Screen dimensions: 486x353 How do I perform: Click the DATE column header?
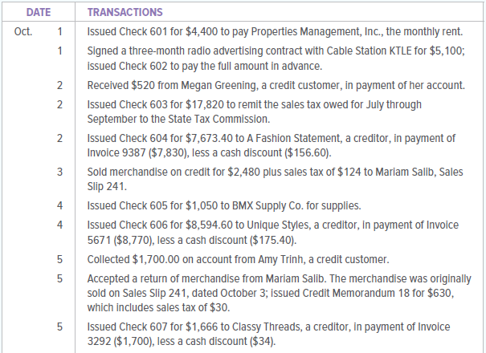(x=38, y=12)
